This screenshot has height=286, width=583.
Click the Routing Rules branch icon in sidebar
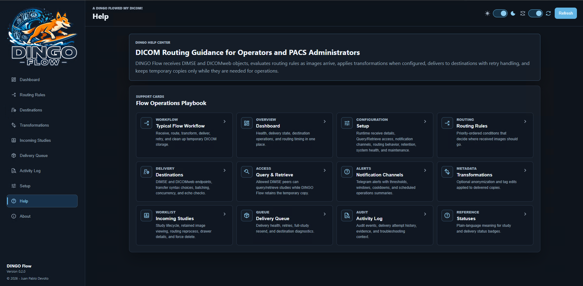(x=14, y=95)
